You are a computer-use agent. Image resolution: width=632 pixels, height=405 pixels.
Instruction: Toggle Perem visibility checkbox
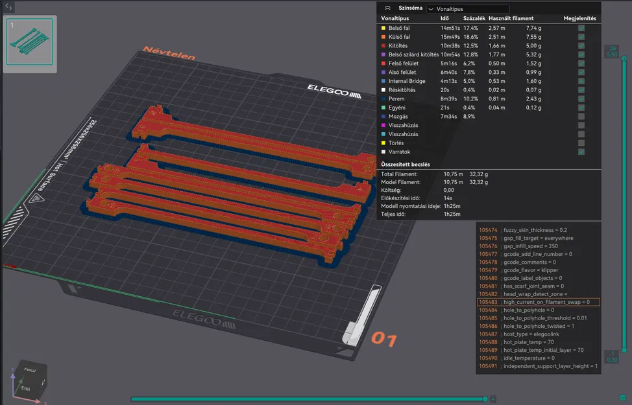(581, 99)
